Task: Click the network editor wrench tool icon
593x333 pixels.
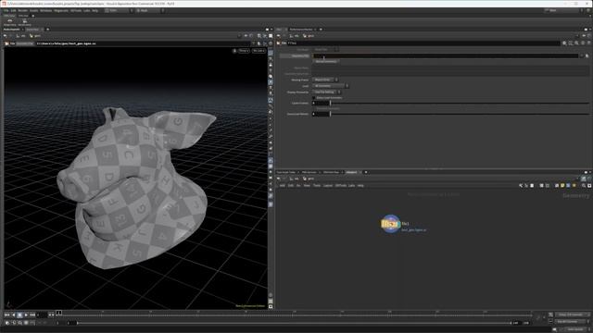Action: tap(521, 186)
